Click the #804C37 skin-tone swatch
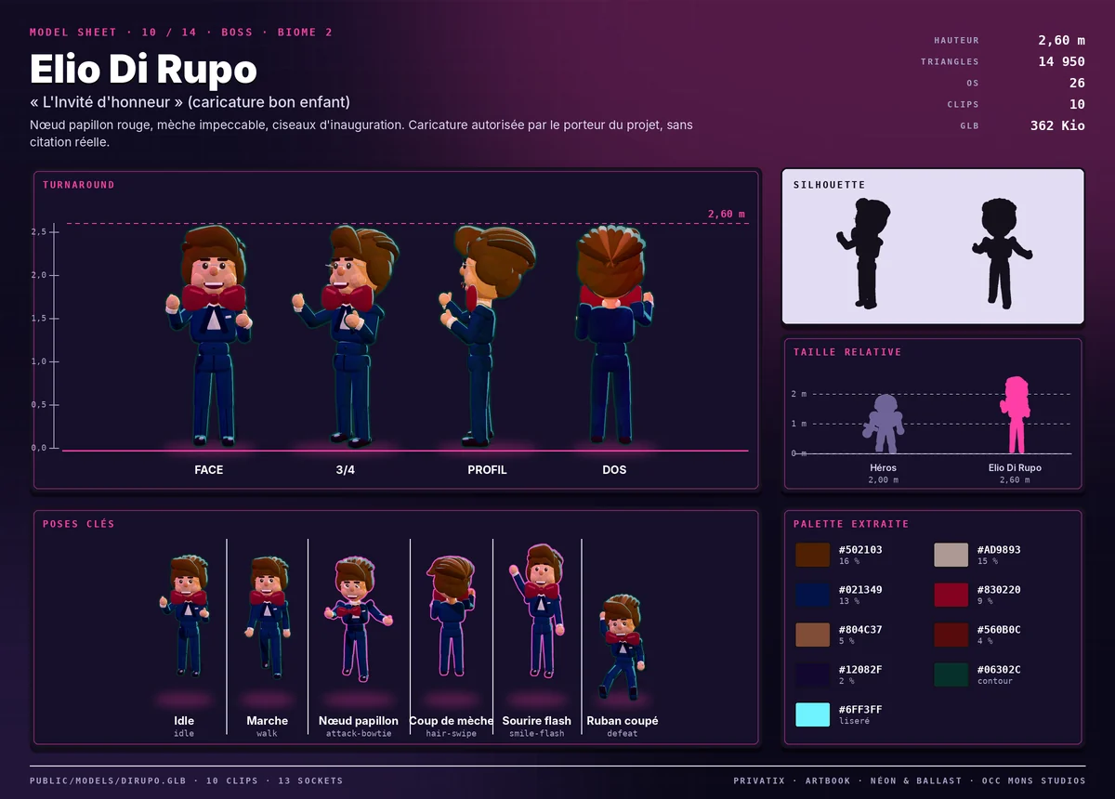This screenshot has width=1115, height=799. pos(812,635)
